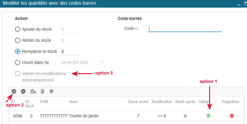Select the Ajouter du stock radio button
The height and width of the screenshot is (124, 247).
18,29
